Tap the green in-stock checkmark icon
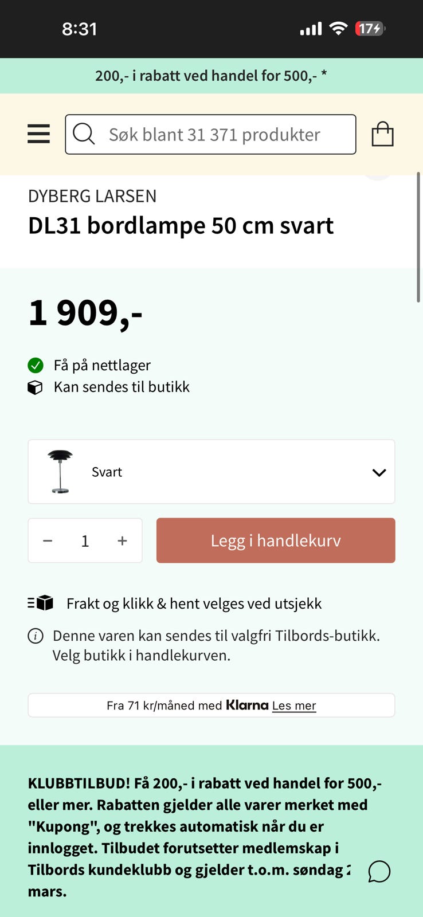The height and width of the screenshot is (917, 423). tap(36, 365)
